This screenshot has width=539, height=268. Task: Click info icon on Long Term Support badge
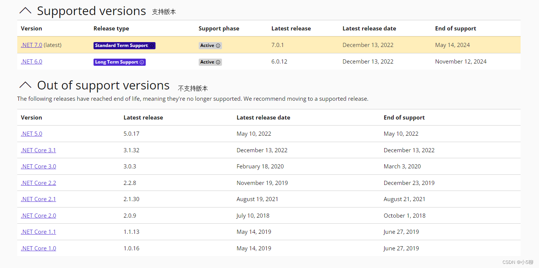(x=142, y=62)
